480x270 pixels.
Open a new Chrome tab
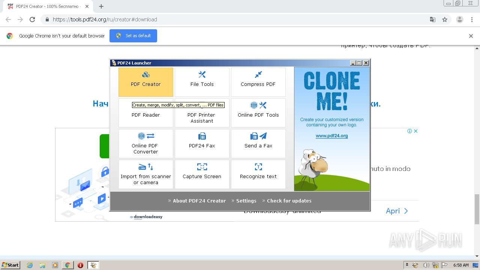[101, 6]
